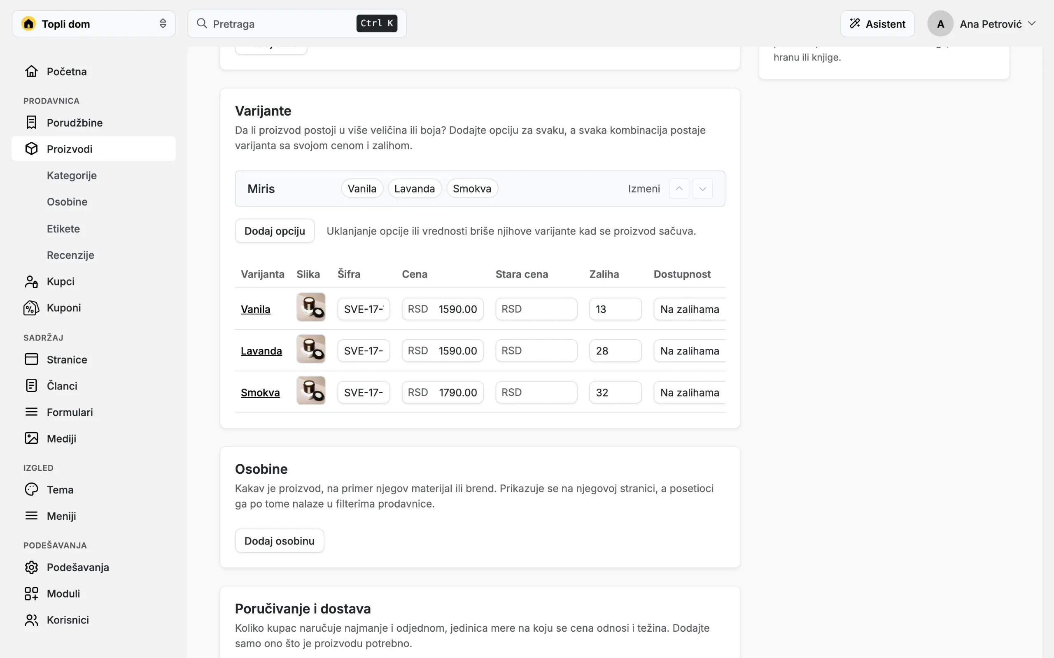
Task: Click the Asistent magic wand icon
Action: pyautogui.click(x=855, y=23)
